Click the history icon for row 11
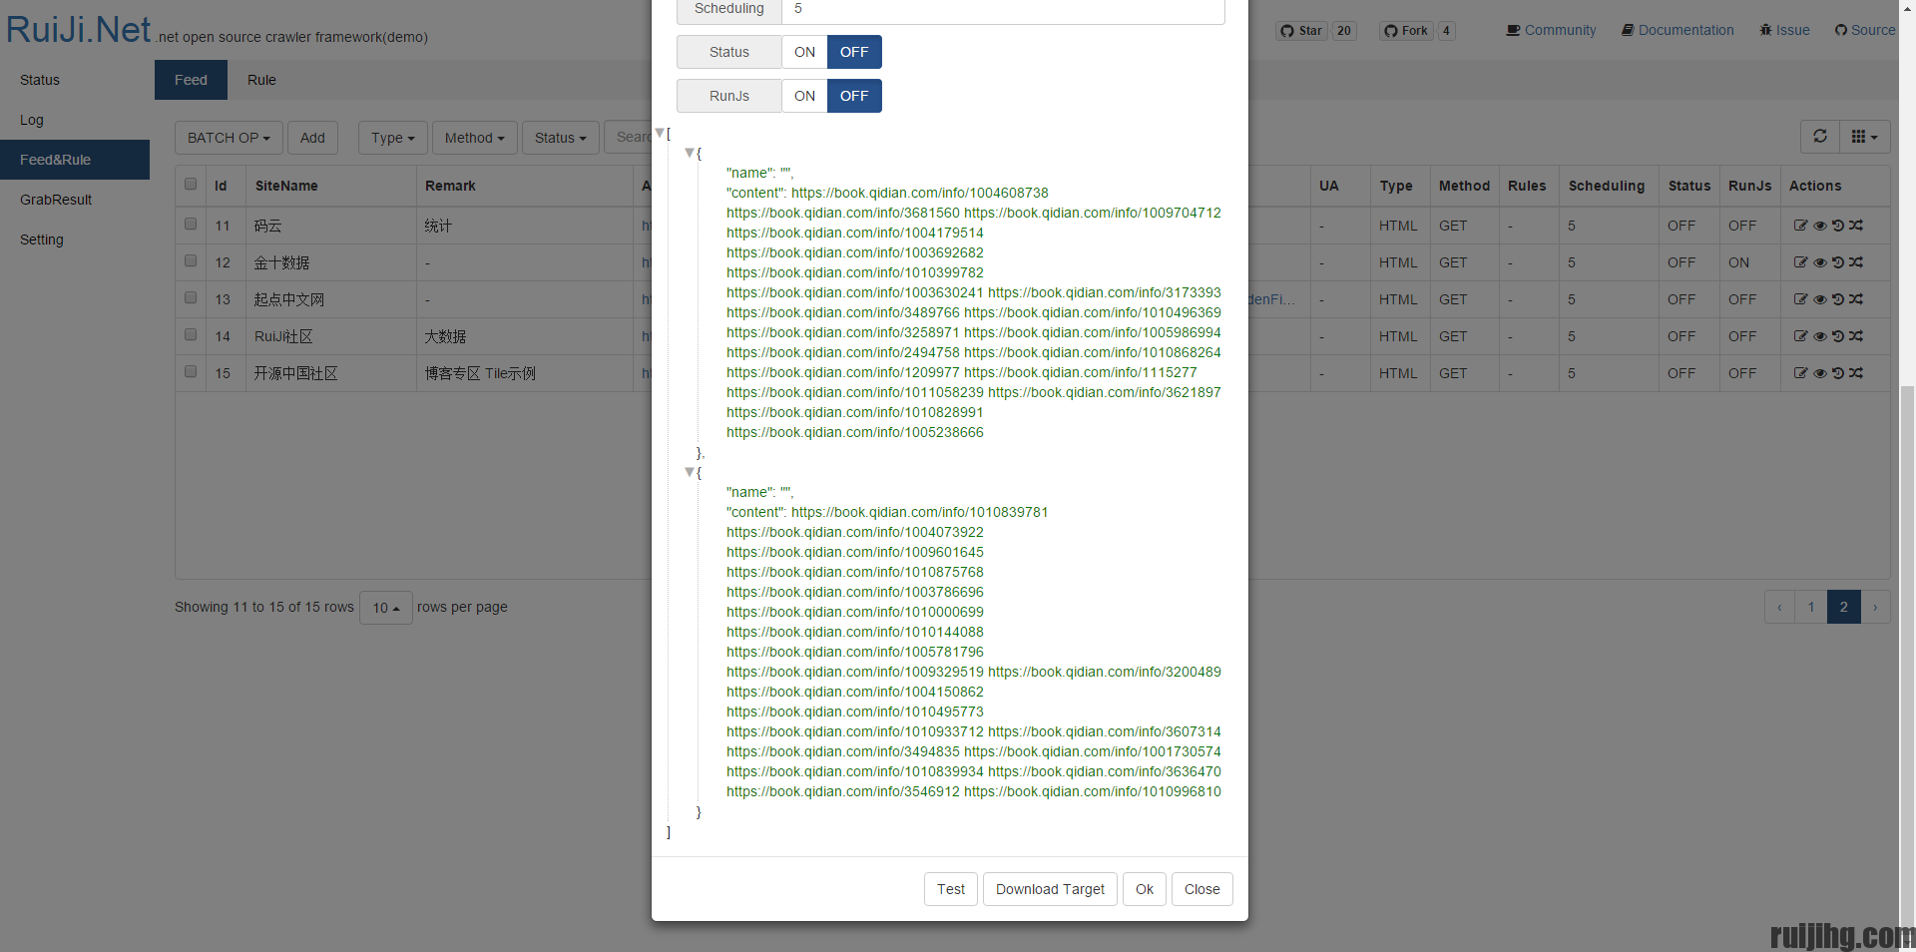1916x952 pixels. click(x=1837, y=226)
